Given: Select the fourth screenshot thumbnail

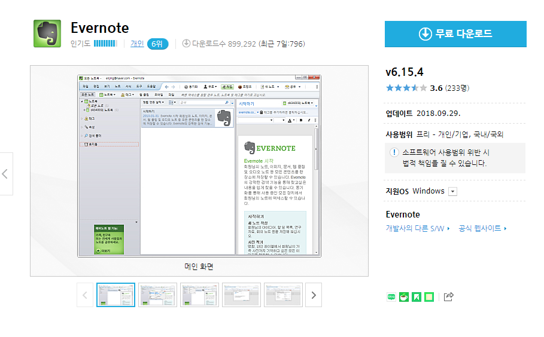Looking at the screenshot, I should coord(241,295).
